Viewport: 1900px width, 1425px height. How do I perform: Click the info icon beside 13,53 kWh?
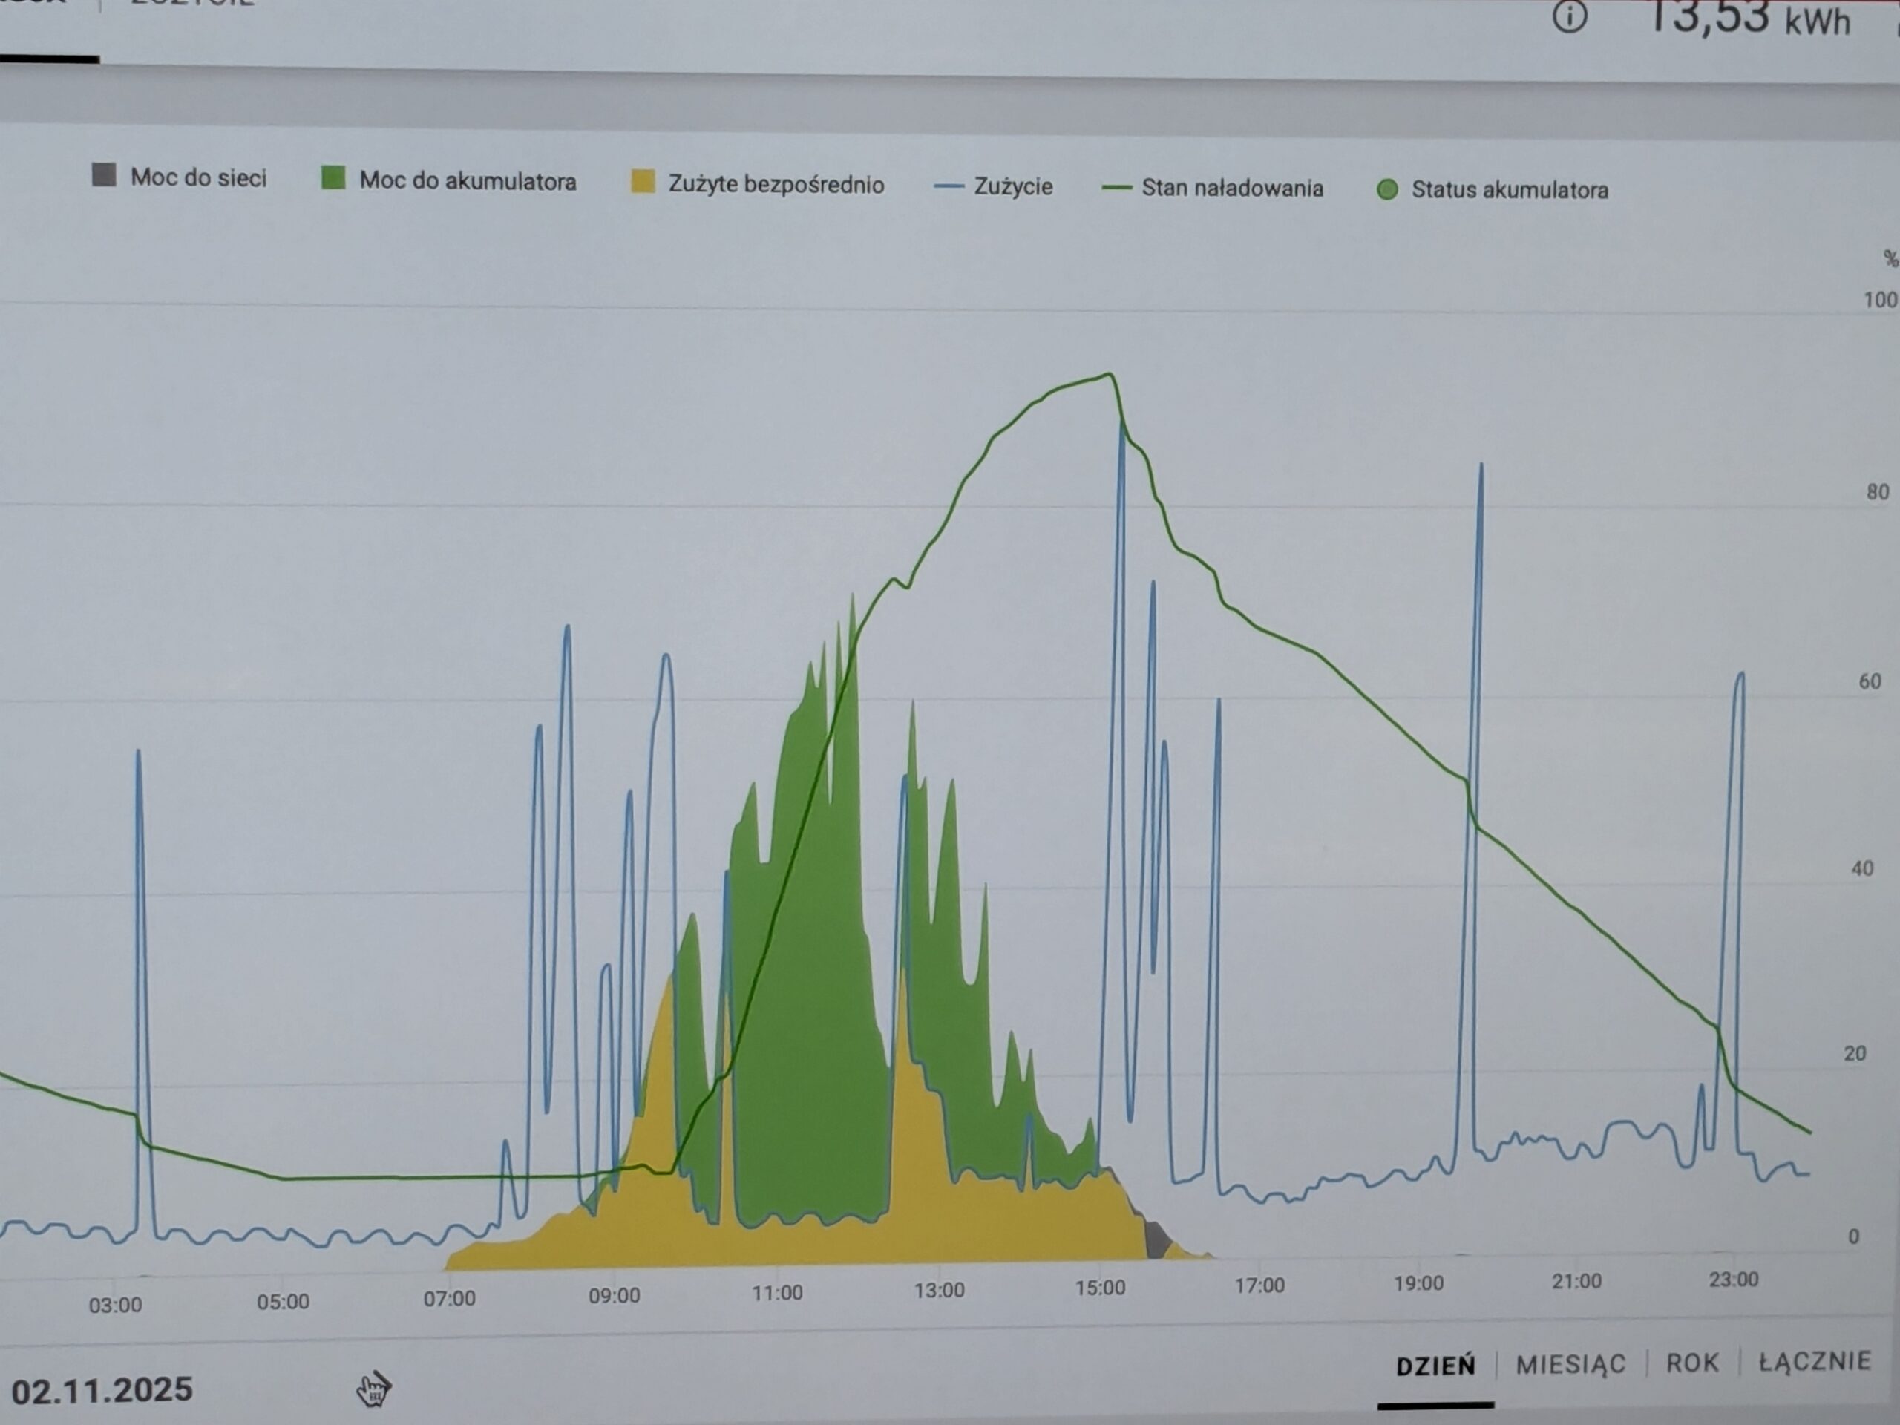click(1569, 16)
